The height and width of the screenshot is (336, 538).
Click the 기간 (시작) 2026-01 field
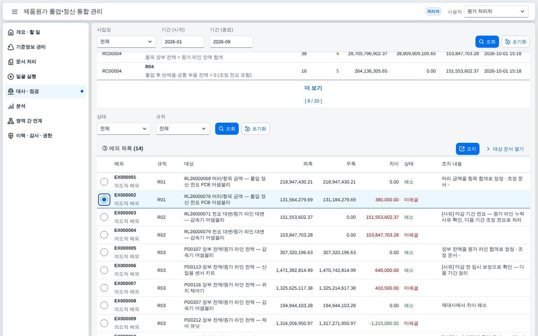point(183,42)
